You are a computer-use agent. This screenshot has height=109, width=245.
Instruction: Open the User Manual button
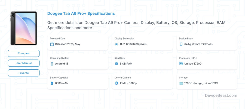[24, 63]
